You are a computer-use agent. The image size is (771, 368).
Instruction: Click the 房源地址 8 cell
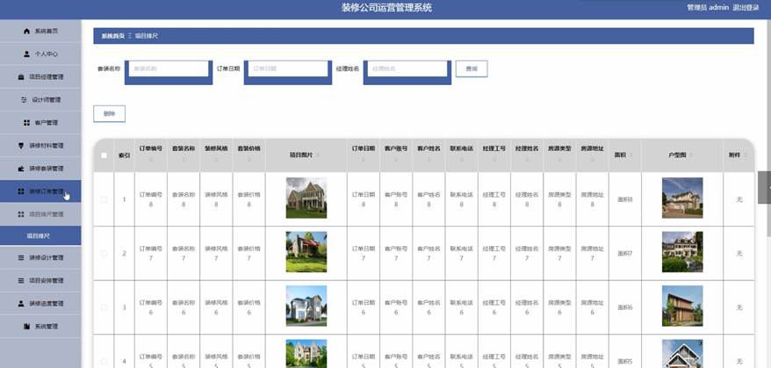(x=592, y=199)
